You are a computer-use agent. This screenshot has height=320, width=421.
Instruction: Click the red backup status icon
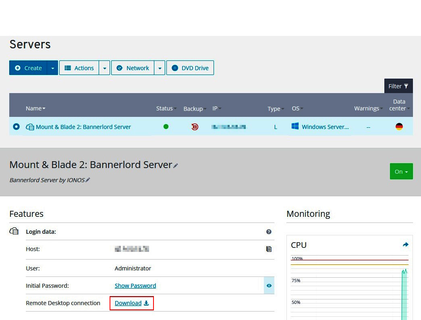[x=195, y=127]
